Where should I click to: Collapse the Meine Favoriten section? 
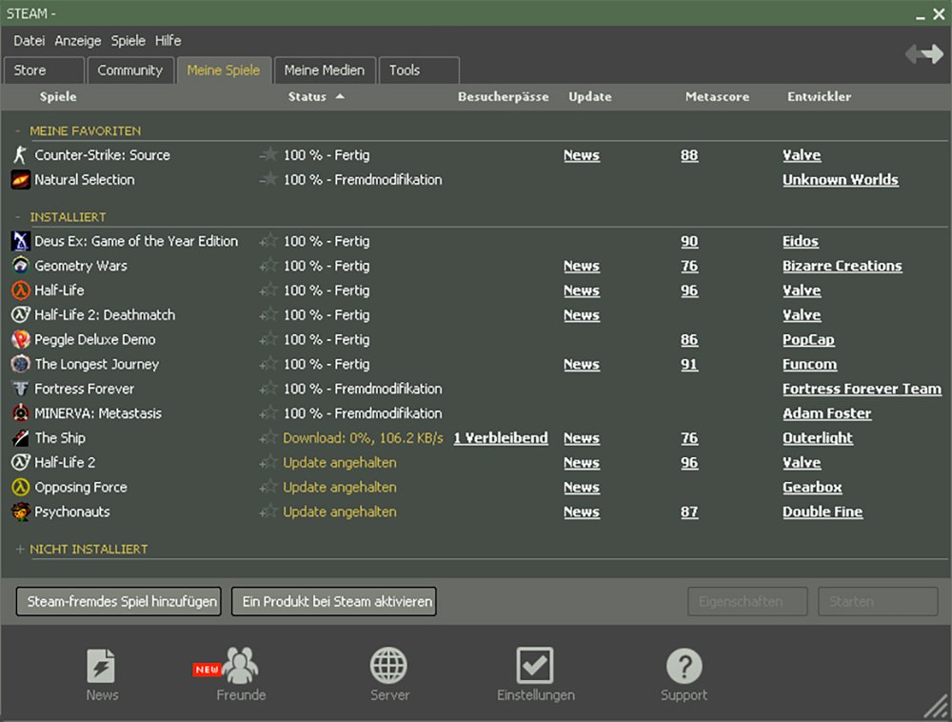tap(18, 130)
